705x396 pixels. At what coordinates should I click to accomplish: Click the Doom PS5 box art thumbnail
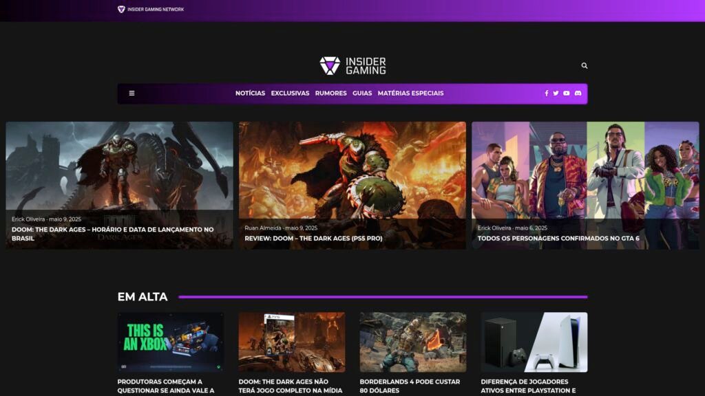point(292,342)
